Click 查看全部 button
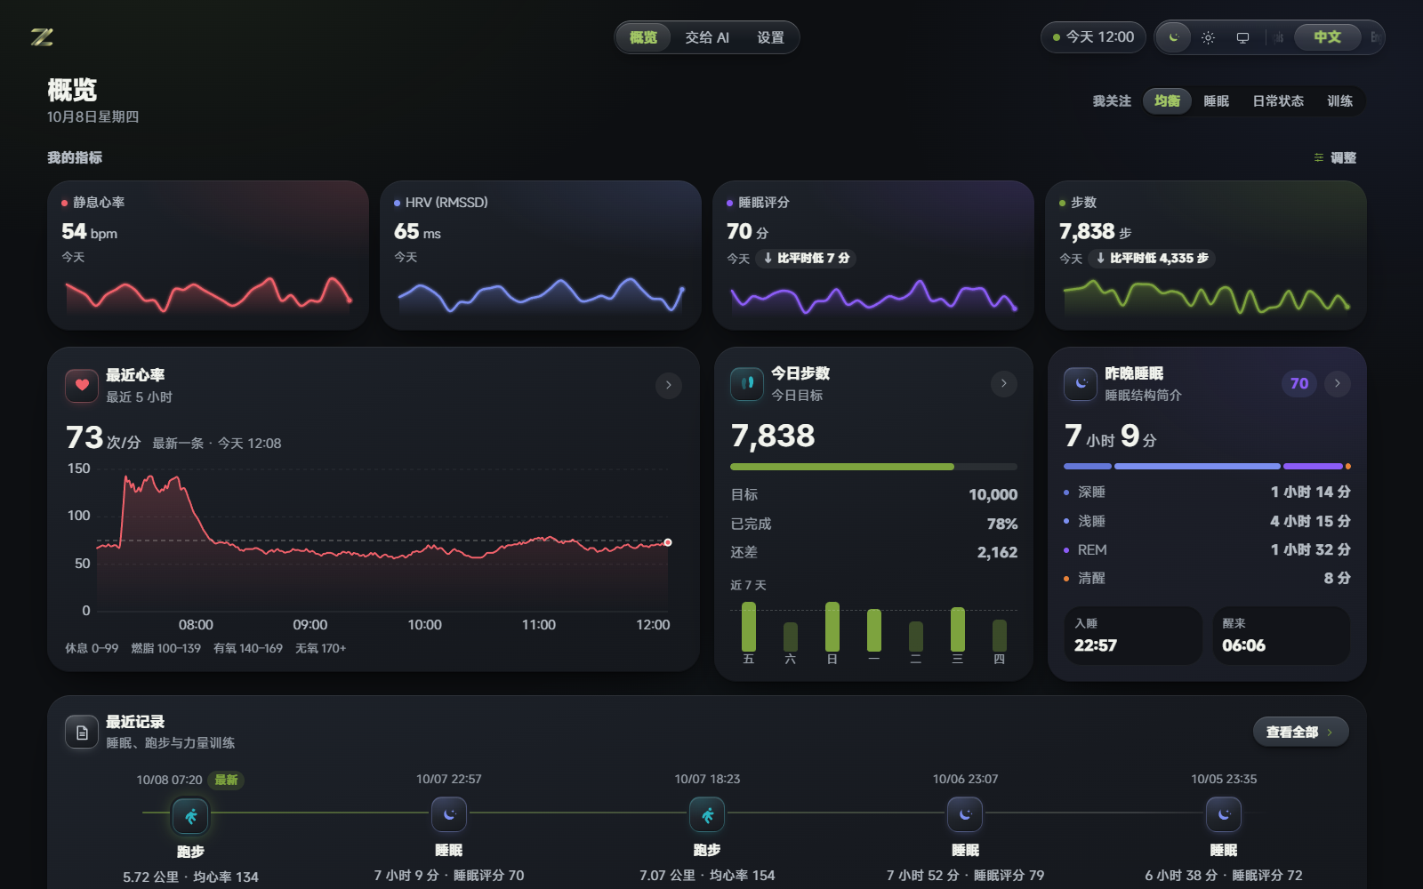This screenshot has width=1423, height=889. pos(1301,732)
